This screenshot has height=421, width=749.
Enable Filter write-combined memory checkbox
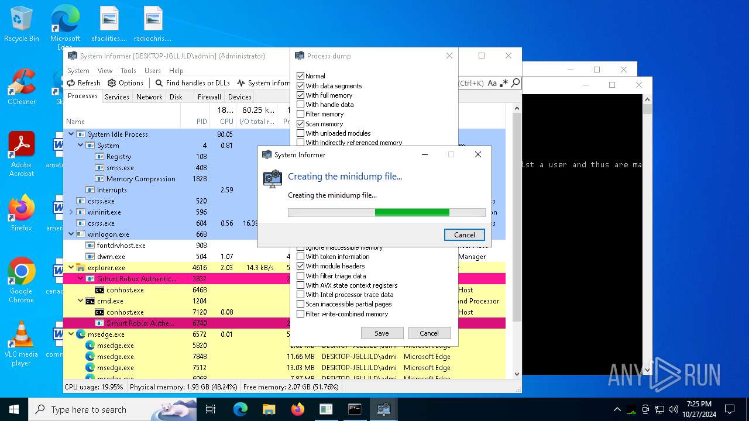300,314
